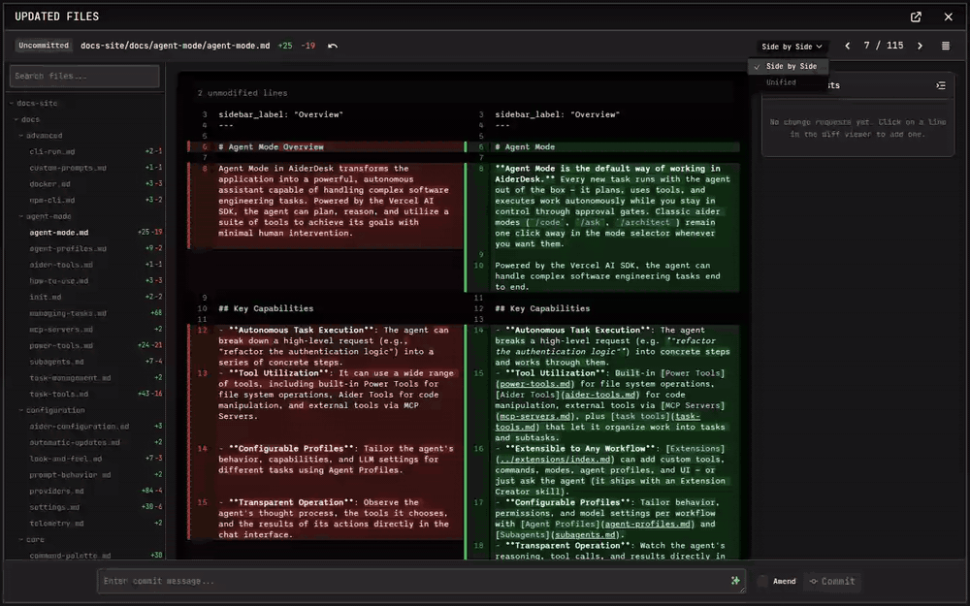Open the Side by Side view dropdown

pos(792,47)
